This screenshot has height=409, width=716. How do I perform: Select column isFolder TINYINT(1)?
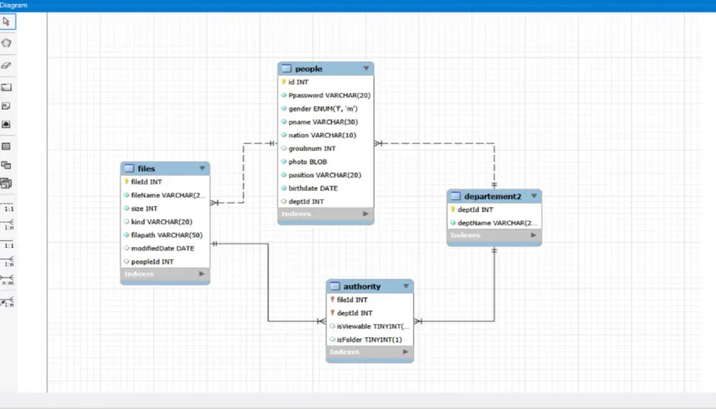pos(369,340)
